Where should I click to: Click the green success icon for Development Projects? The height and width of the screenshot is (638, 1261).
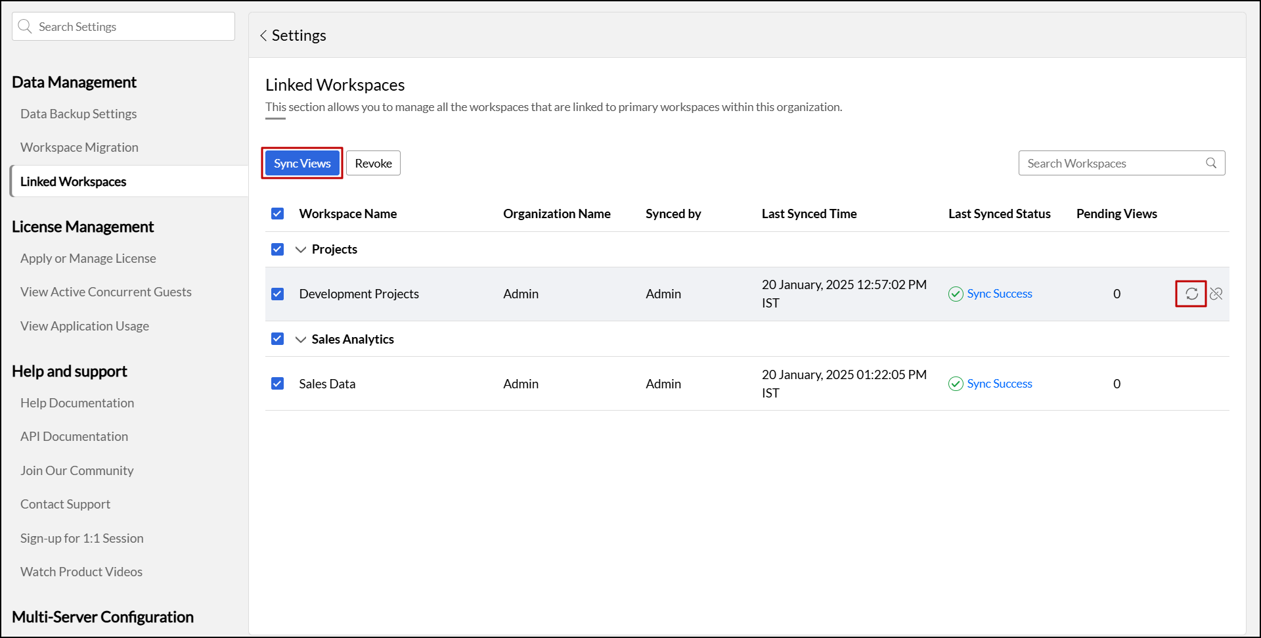click(x=956, y=294)
